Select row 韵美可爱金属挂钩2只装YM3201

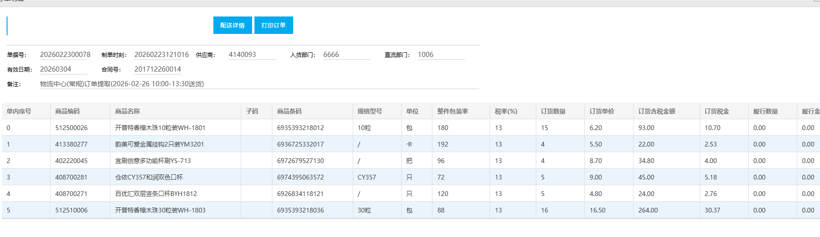click(x=159, y=144)
